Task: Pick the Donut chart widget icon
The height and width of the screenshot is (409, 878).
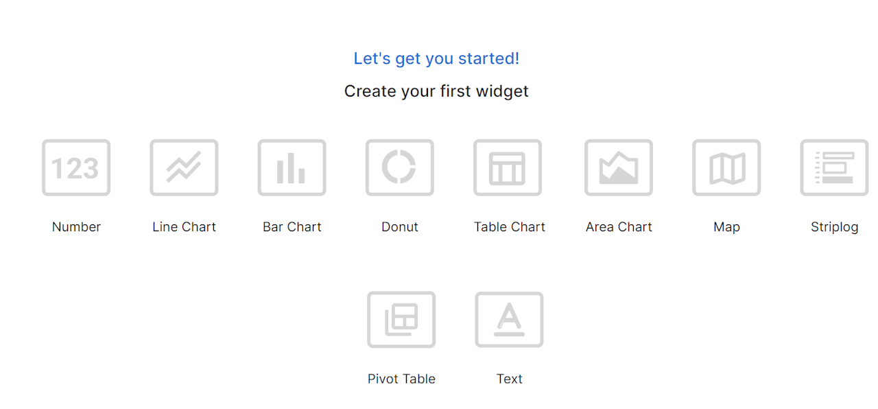Action: [400, 168]
